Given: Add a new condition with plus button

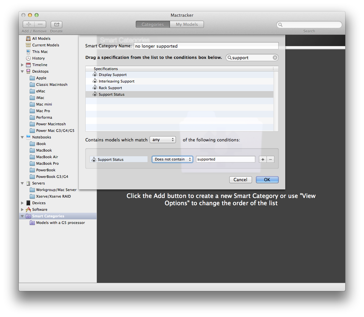Looking at the screenshot, I should coord(263,159).
